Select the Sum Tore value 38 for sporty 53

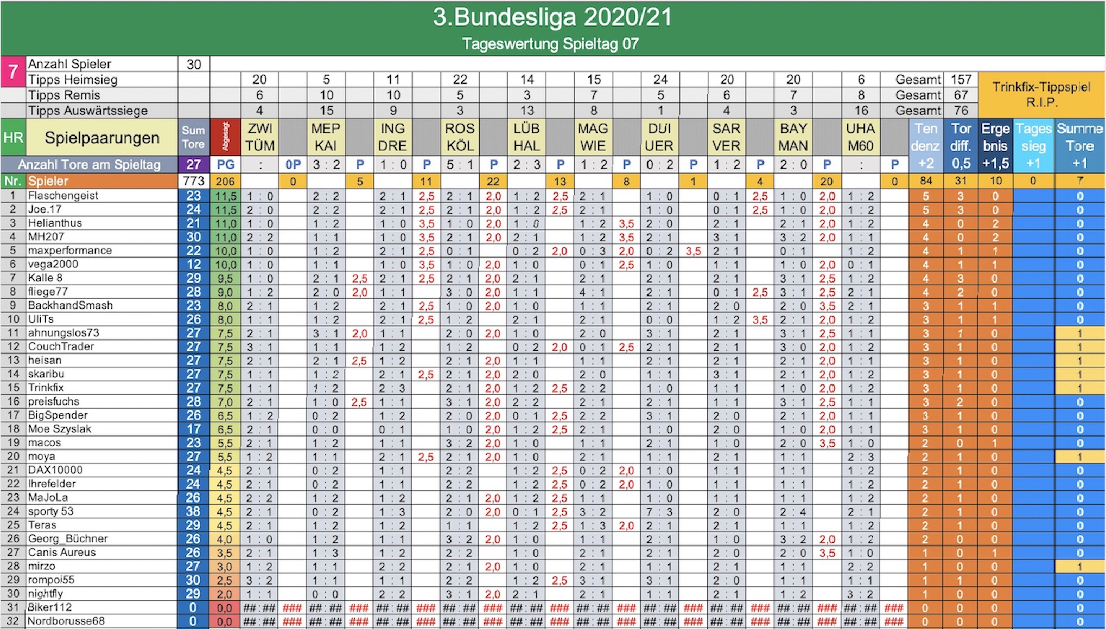coord(193,511)
